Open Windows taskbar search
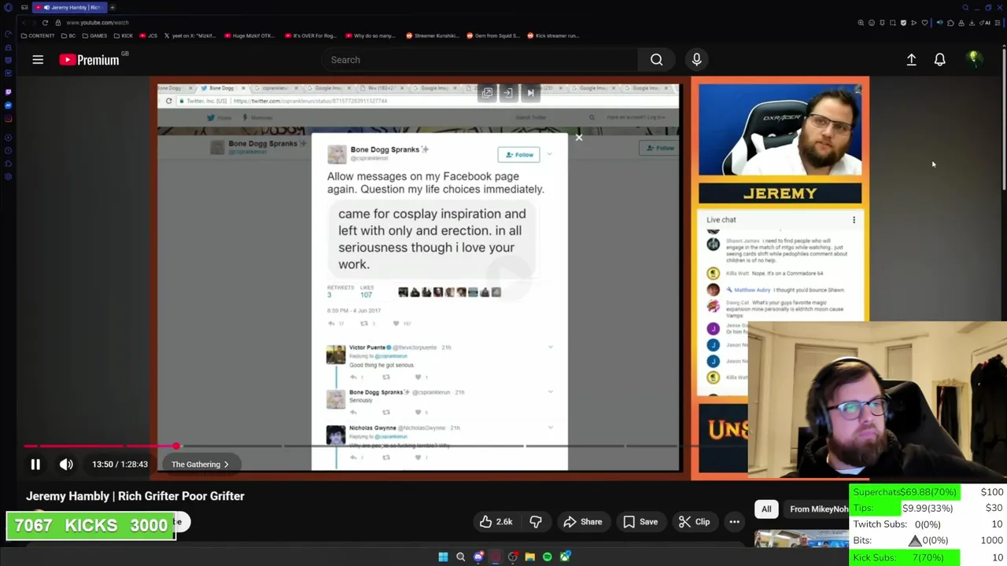 click(x=460, y=557)
